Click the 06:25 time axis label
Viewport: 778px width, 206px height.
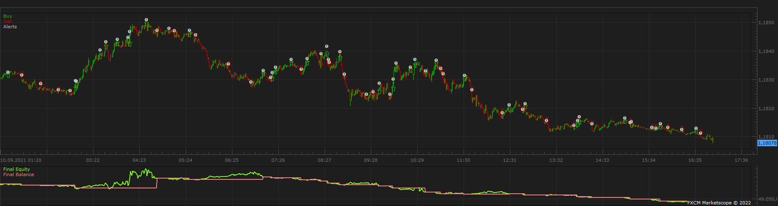pos(232,160)
